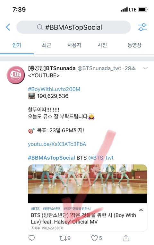The height and width of the screenshot is (245, 154).
Task: Click the reply speech bubble icon
Action: [x=31, y=238]
